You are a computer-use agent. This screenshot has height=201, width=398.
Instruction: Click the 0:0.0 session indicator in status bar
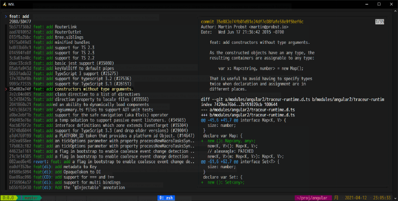9,198
